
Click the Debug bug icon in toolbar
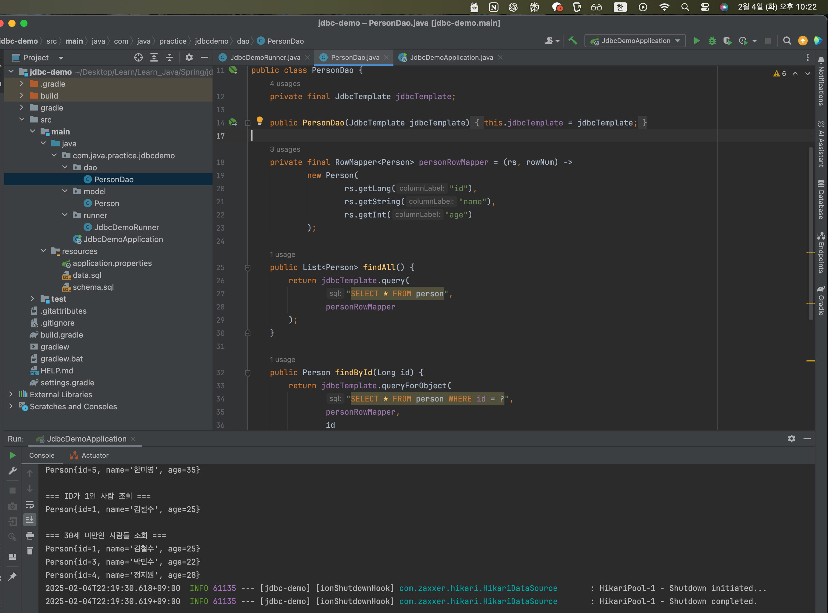click(712, 41)
